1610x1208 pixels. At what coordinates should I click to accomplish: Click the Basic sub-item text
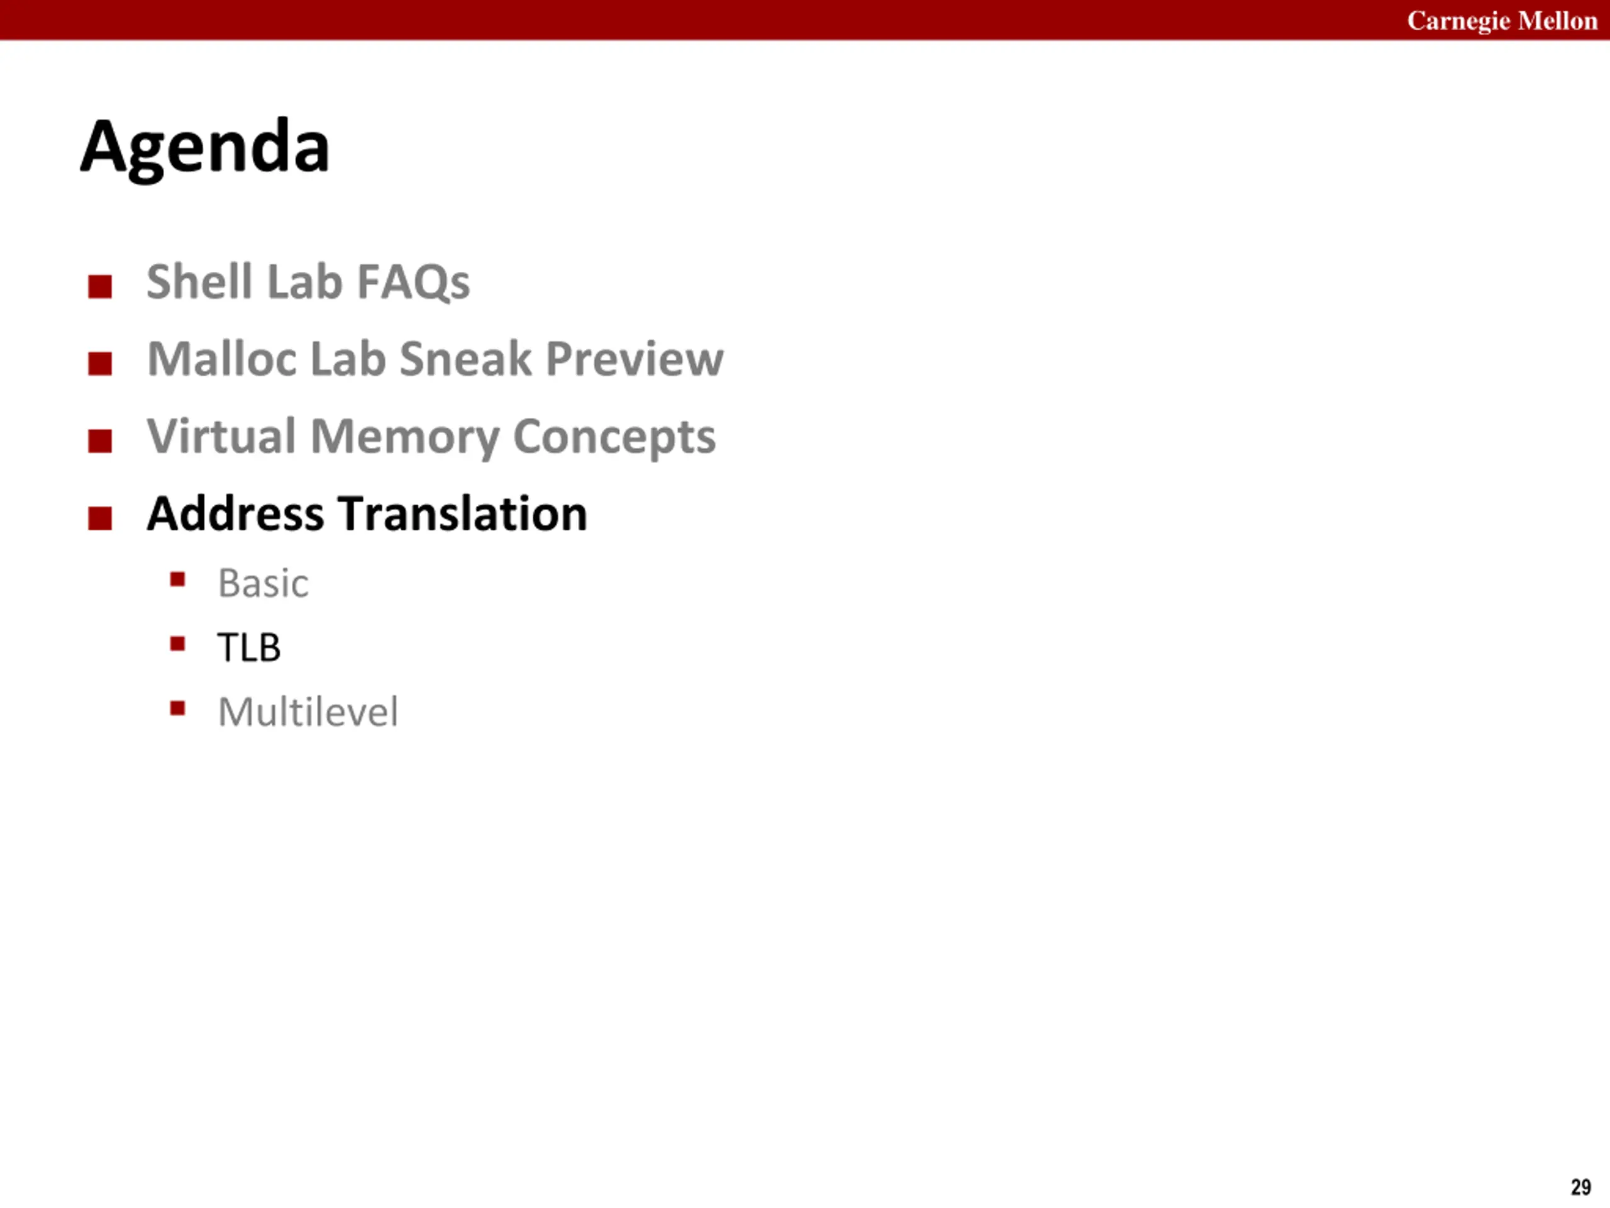[x=264, y=583]
